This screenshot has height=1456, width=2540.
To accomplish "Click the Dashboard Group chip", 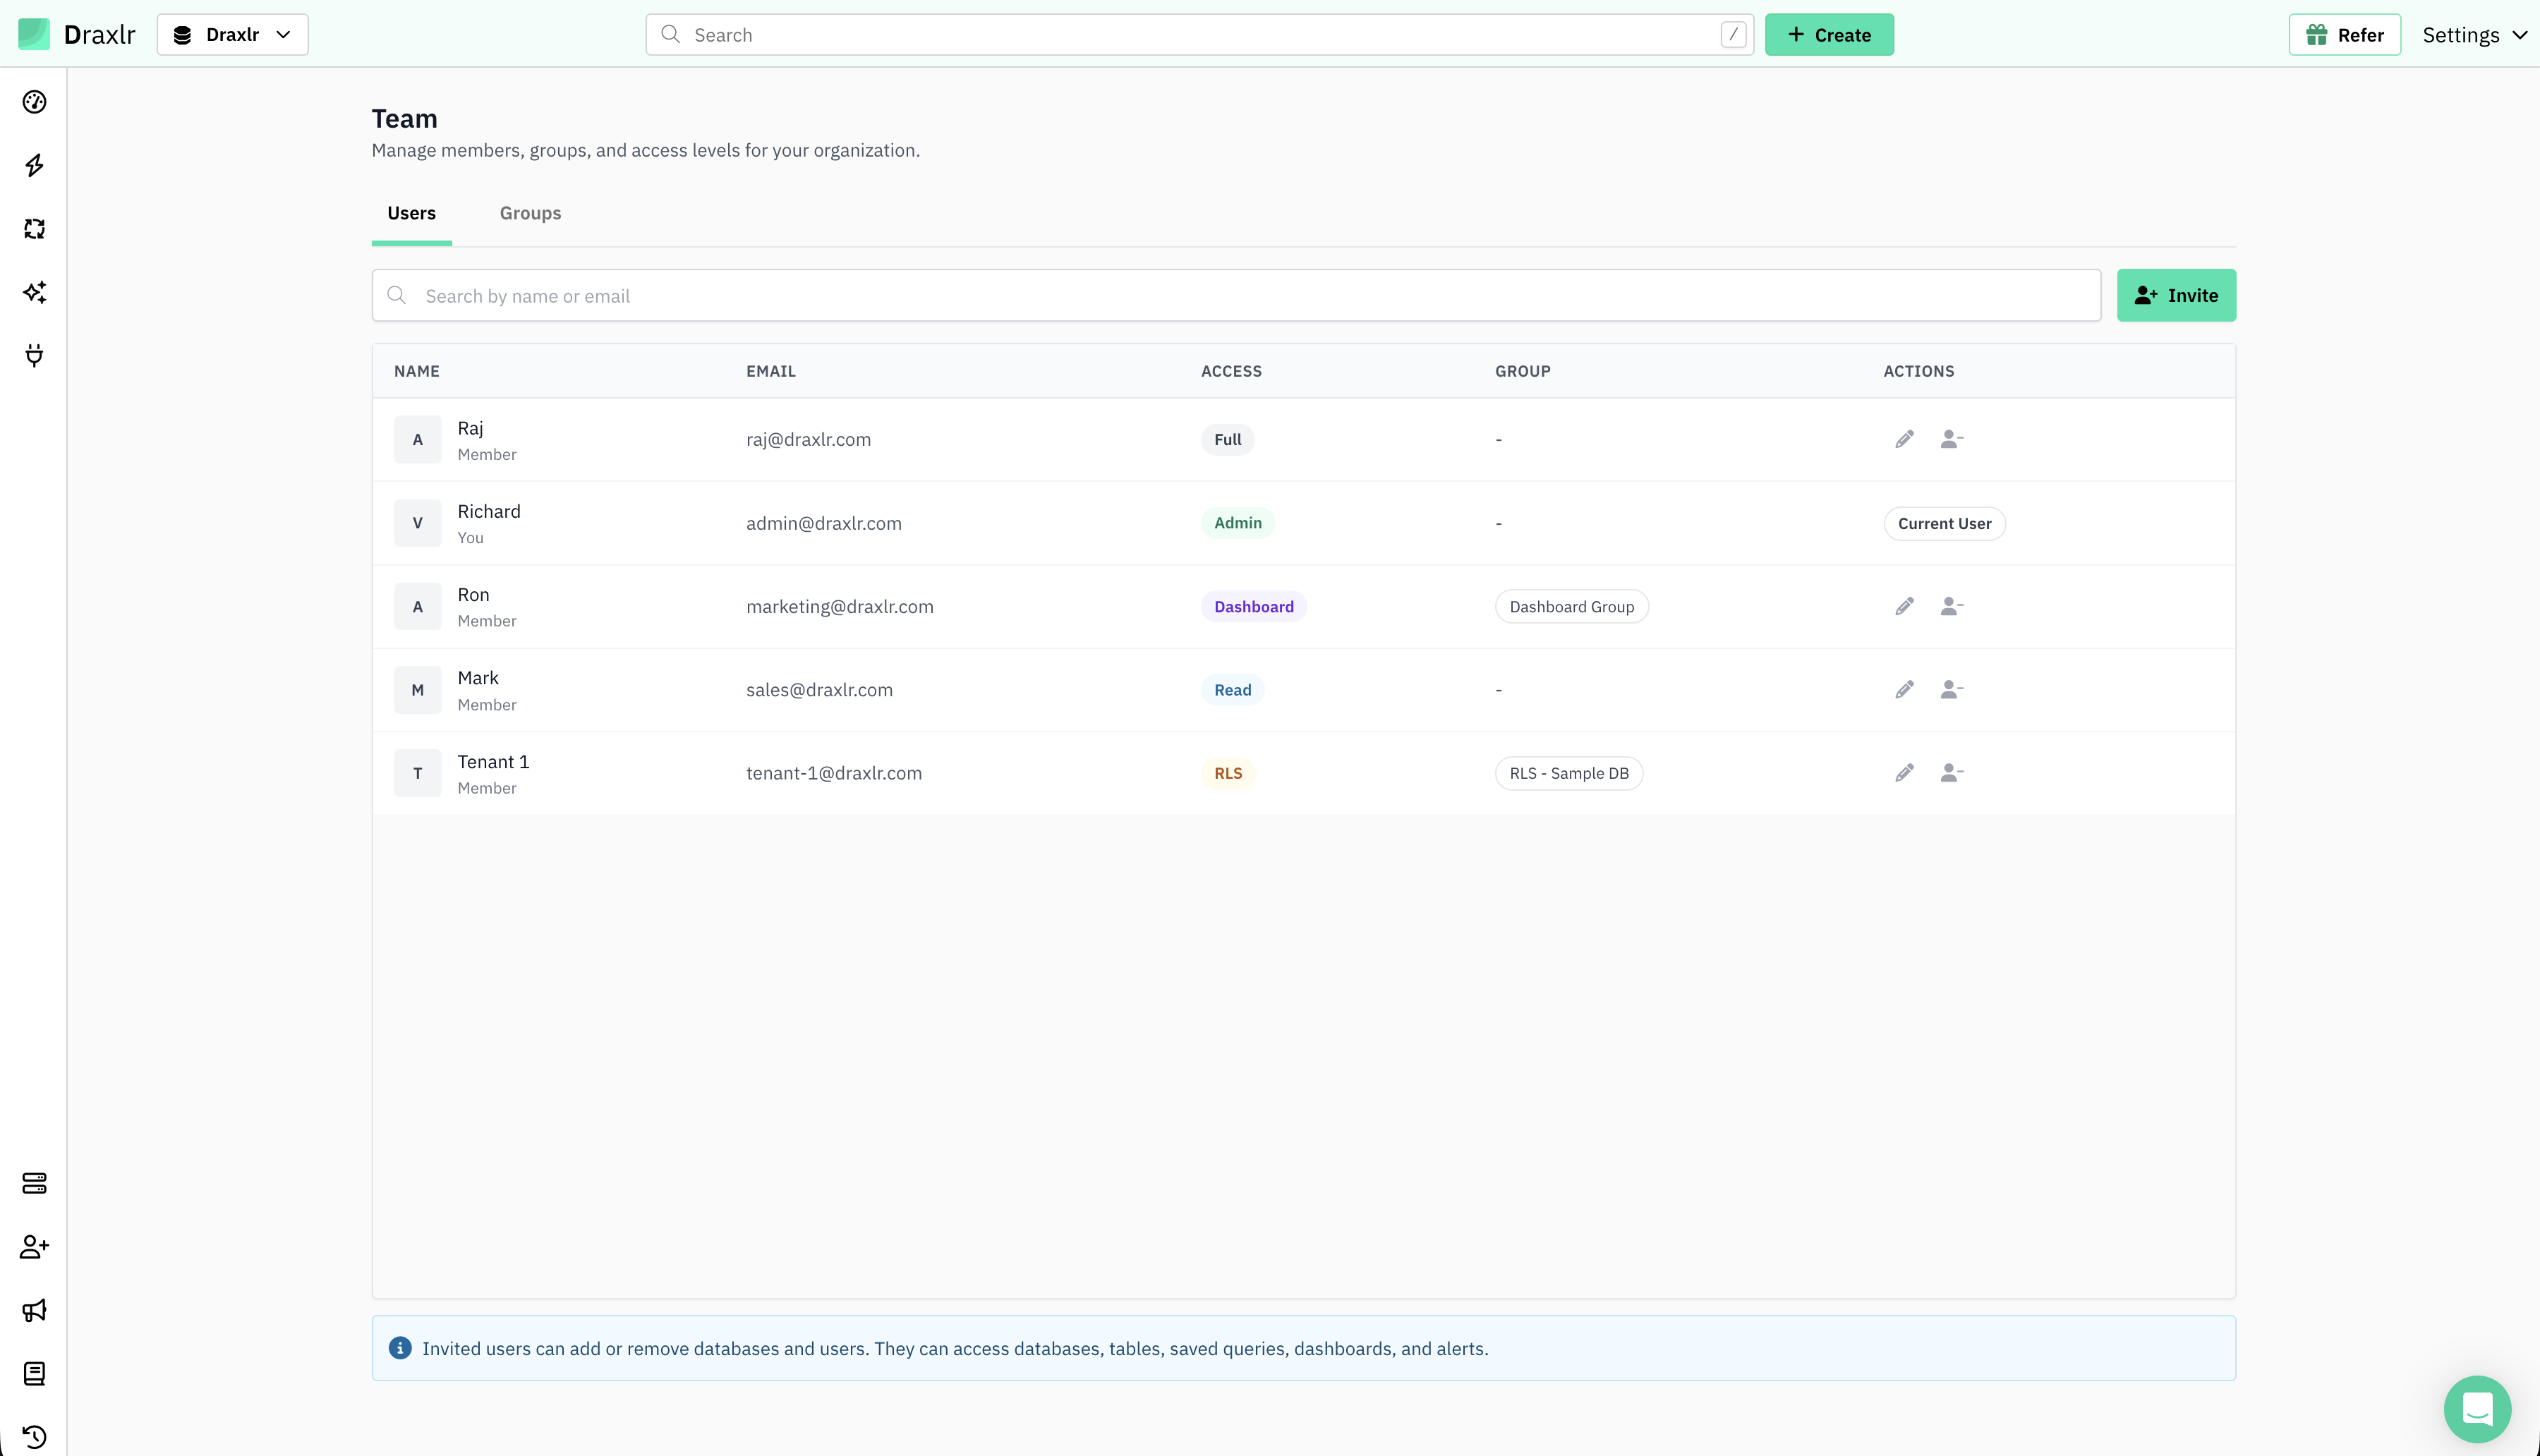I will point(1571,606).
